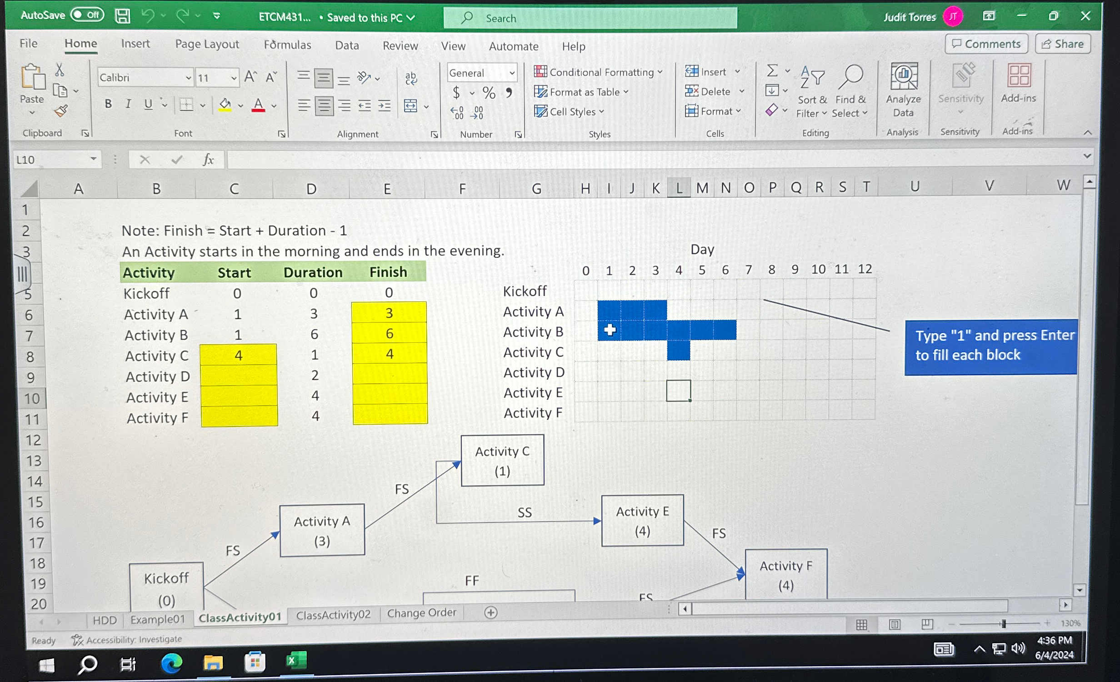Click the Merge & Center icon
The width and height of the screenshot is (1120, 682).
[411, 106]
